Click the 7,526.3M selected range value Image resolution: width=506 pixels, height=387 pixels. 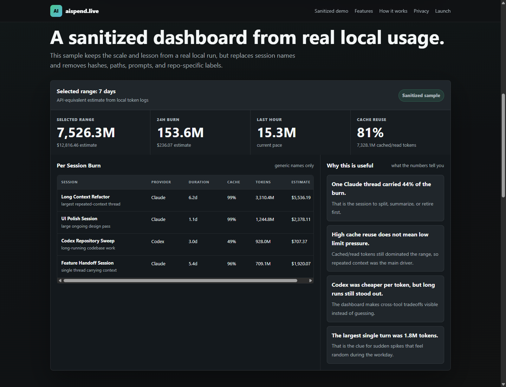pos(86,133)
